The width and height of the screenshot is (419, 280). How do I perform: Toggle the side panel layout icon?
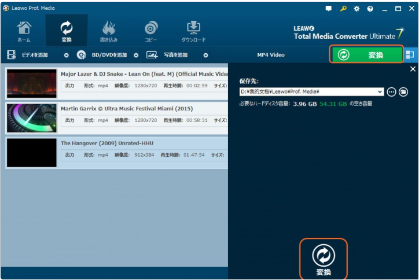[410, 55]
